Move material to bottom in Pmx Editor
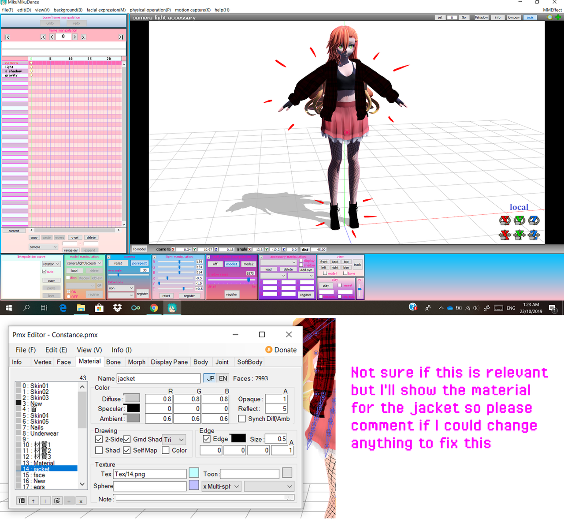Screen dimensions: 564x523 [x=57, y=501]
